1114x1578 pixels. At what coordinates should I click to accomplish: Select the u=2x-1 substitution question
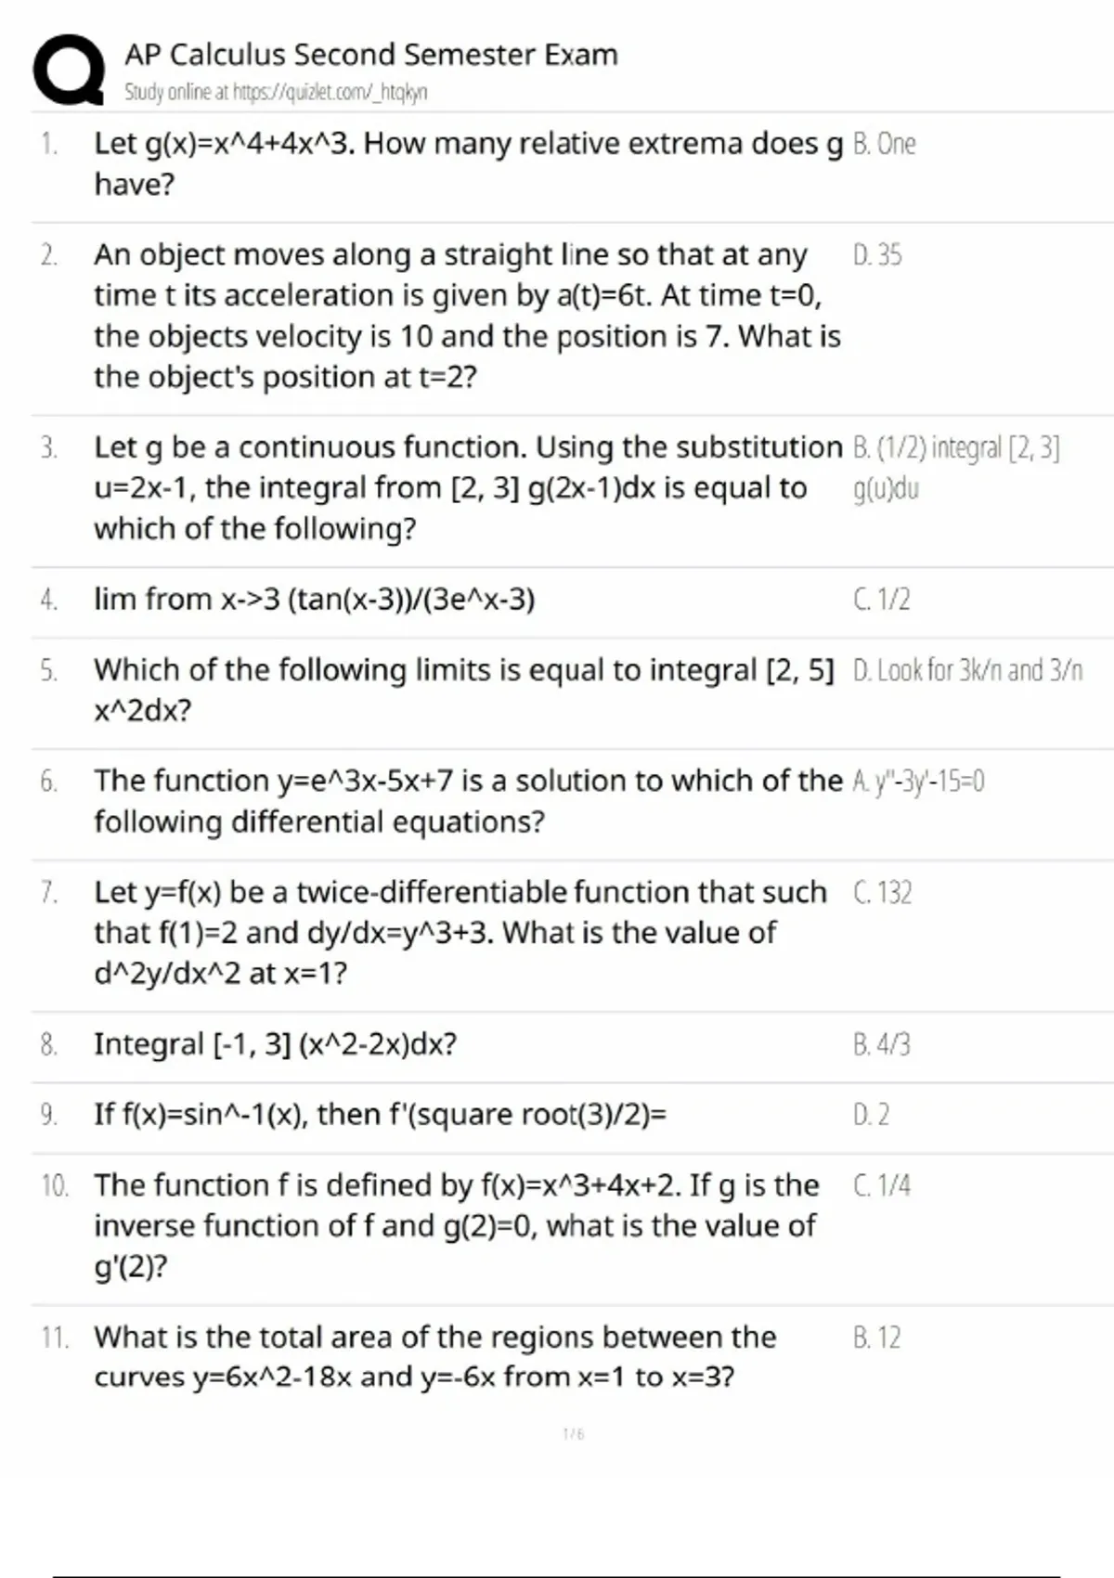(469, 487)
